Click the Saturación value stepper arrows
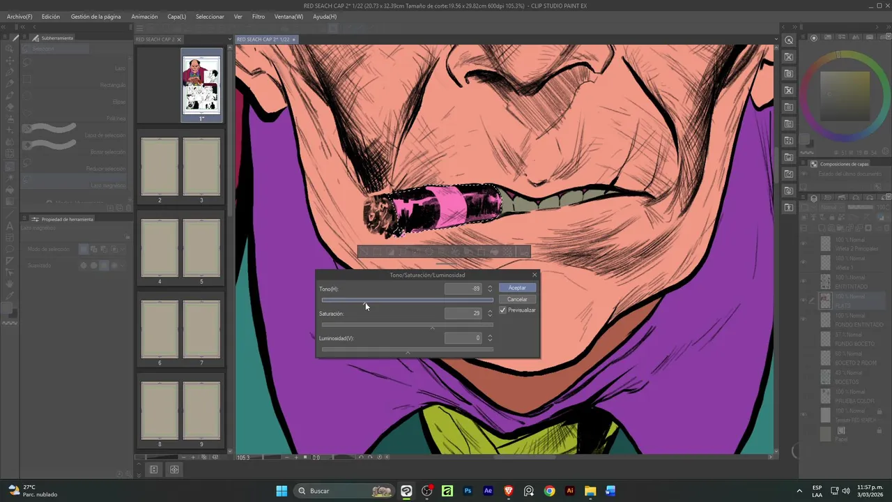The image size is (892, 502). [x=490, y=313]
